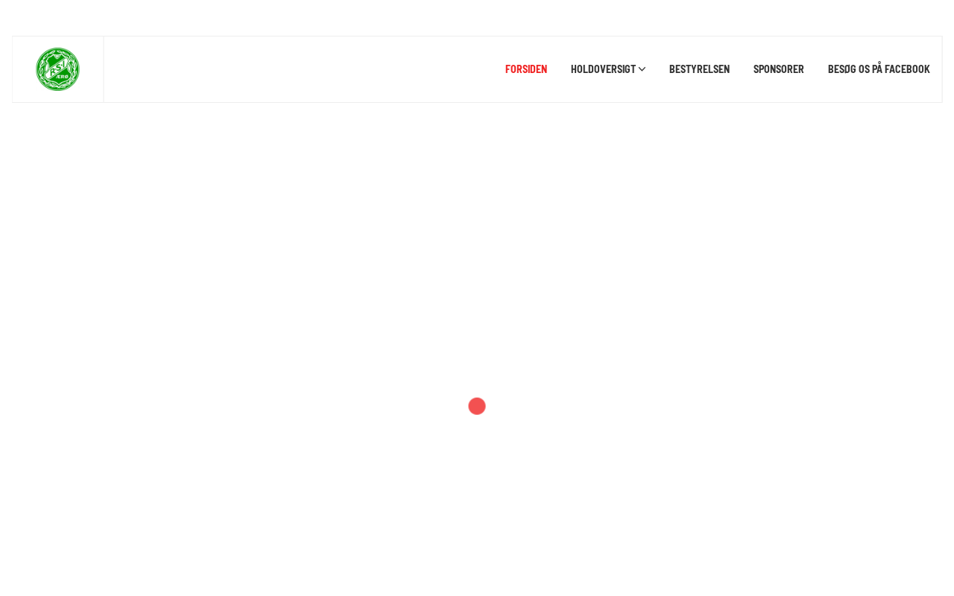The image size is (954, 596).
Task: Click the empty header area beside logo
Action: [298, 69]
